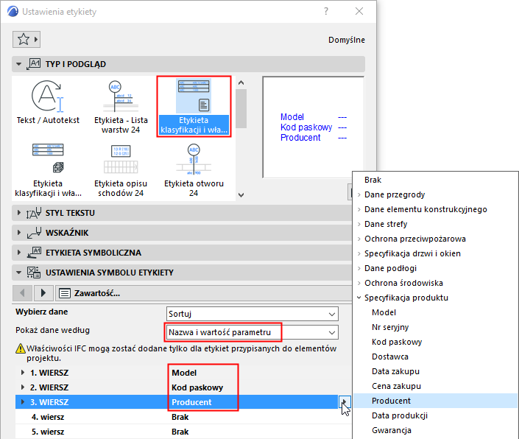
Task: Click the next page arrow button
Action: (x=43, y=293)
